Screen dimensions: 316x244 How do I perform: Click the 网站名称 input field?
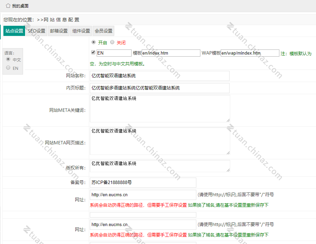coord(160,76)
